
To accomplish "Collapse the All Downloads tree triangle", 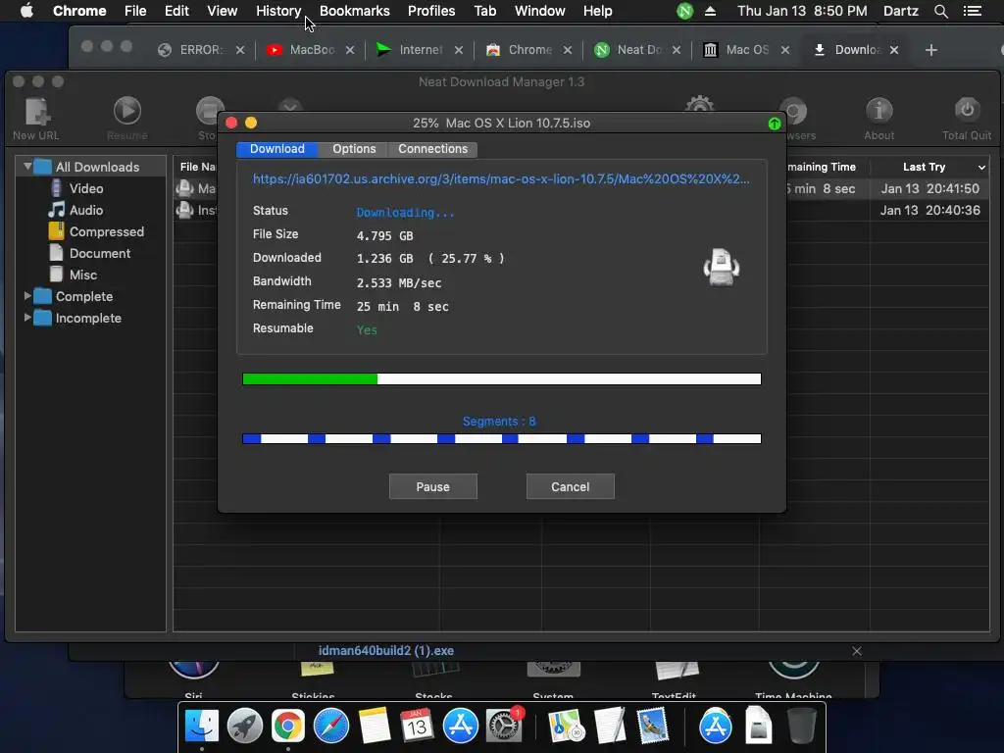I will [x=27, y=167].
